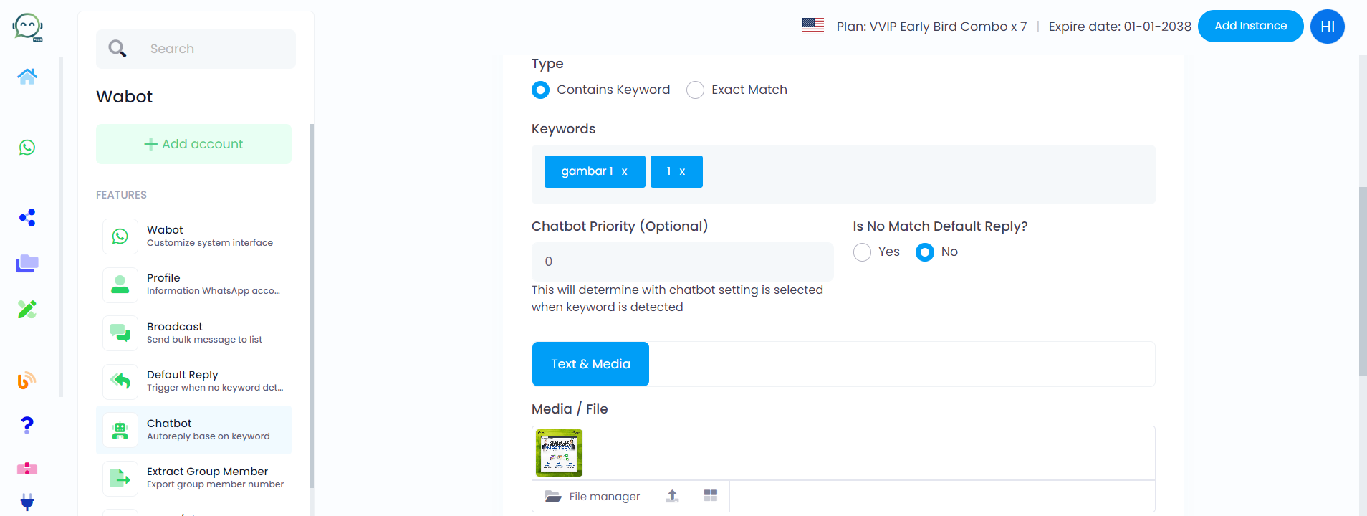The width and height of the screenshot is (1367, 516).
Task: Click the plugin icon at sidebar bottom
Action: pos(27,502)
